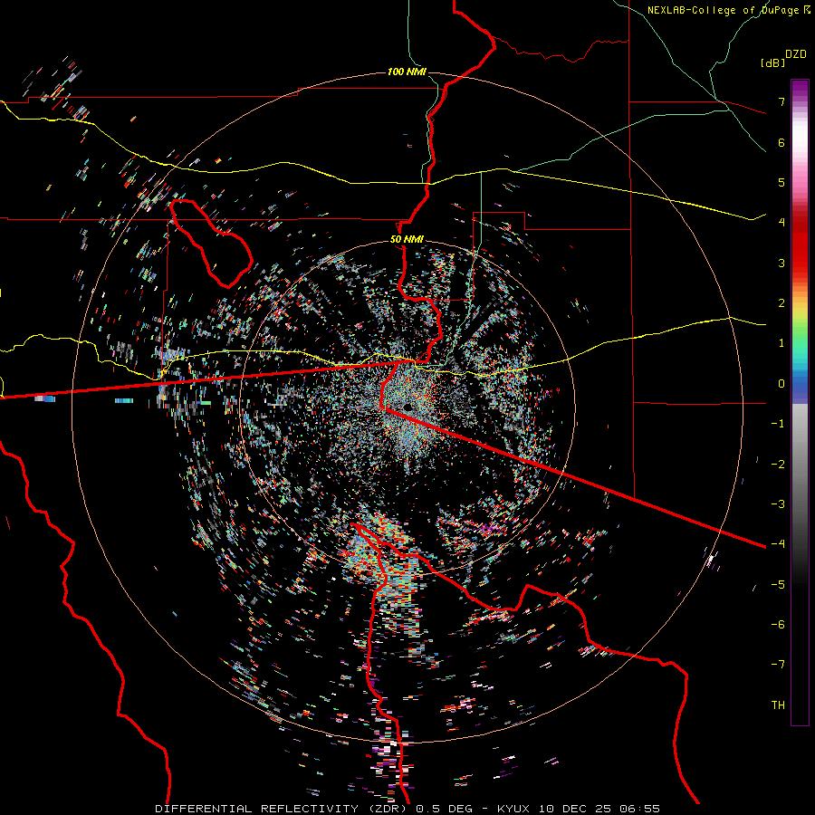
Task: Click the "0.5 DEG" elevation text
Action: click(444, 809)
